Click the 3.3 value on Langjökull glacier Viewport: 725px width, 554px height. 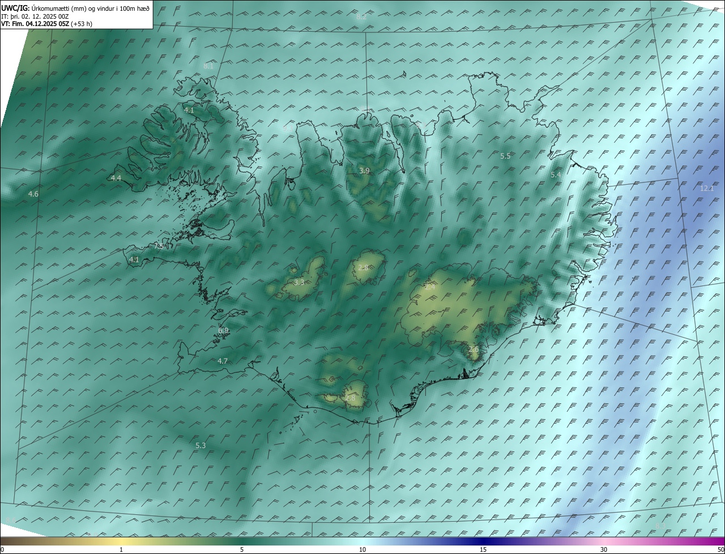click(299, 282)
